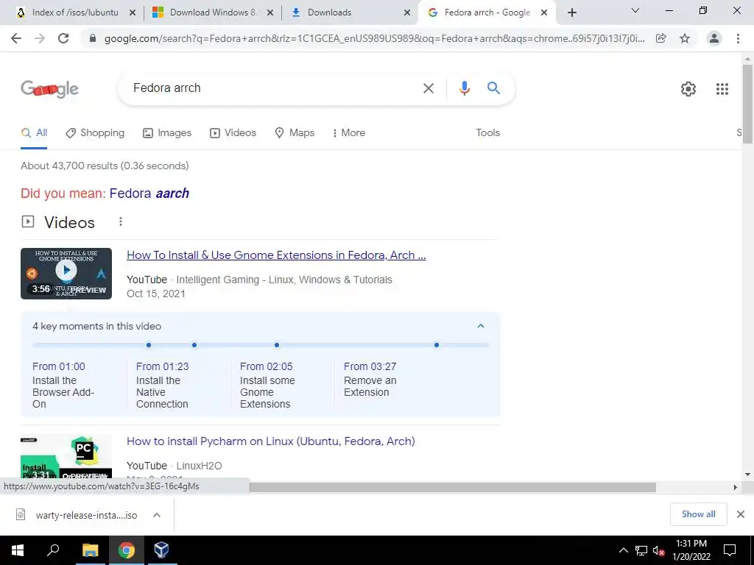Open the muted volume tray icon
Viewport: 754px width, 565px height.
658,550
